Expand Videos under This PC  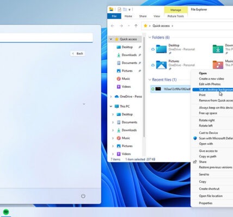pos(113,154)
